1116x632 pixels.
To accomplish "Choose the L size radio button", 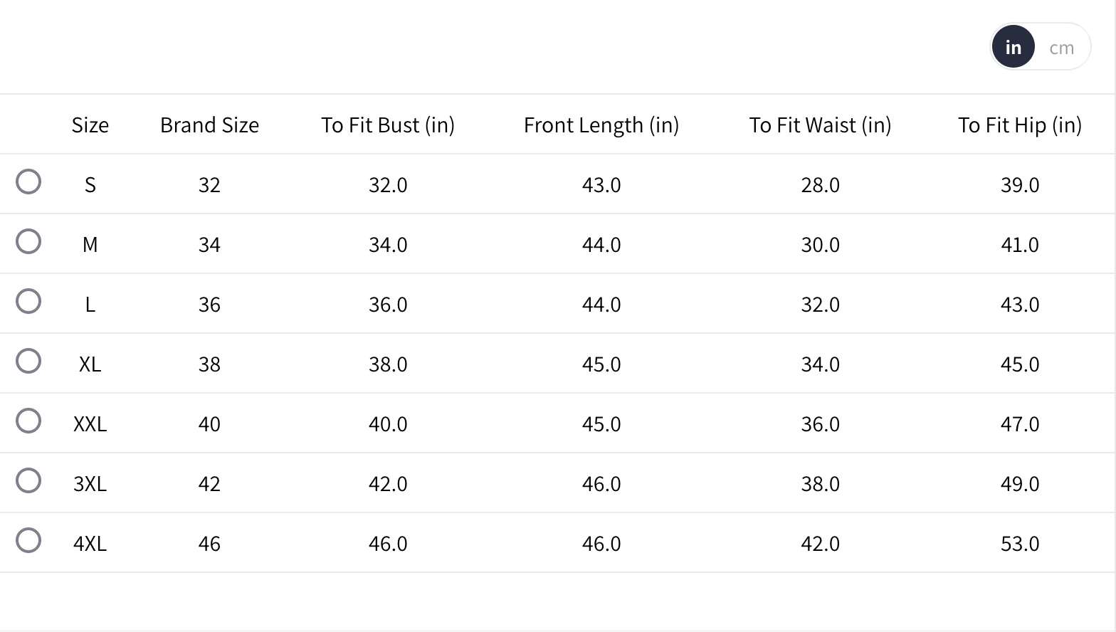I will click(x=28, y=302).
